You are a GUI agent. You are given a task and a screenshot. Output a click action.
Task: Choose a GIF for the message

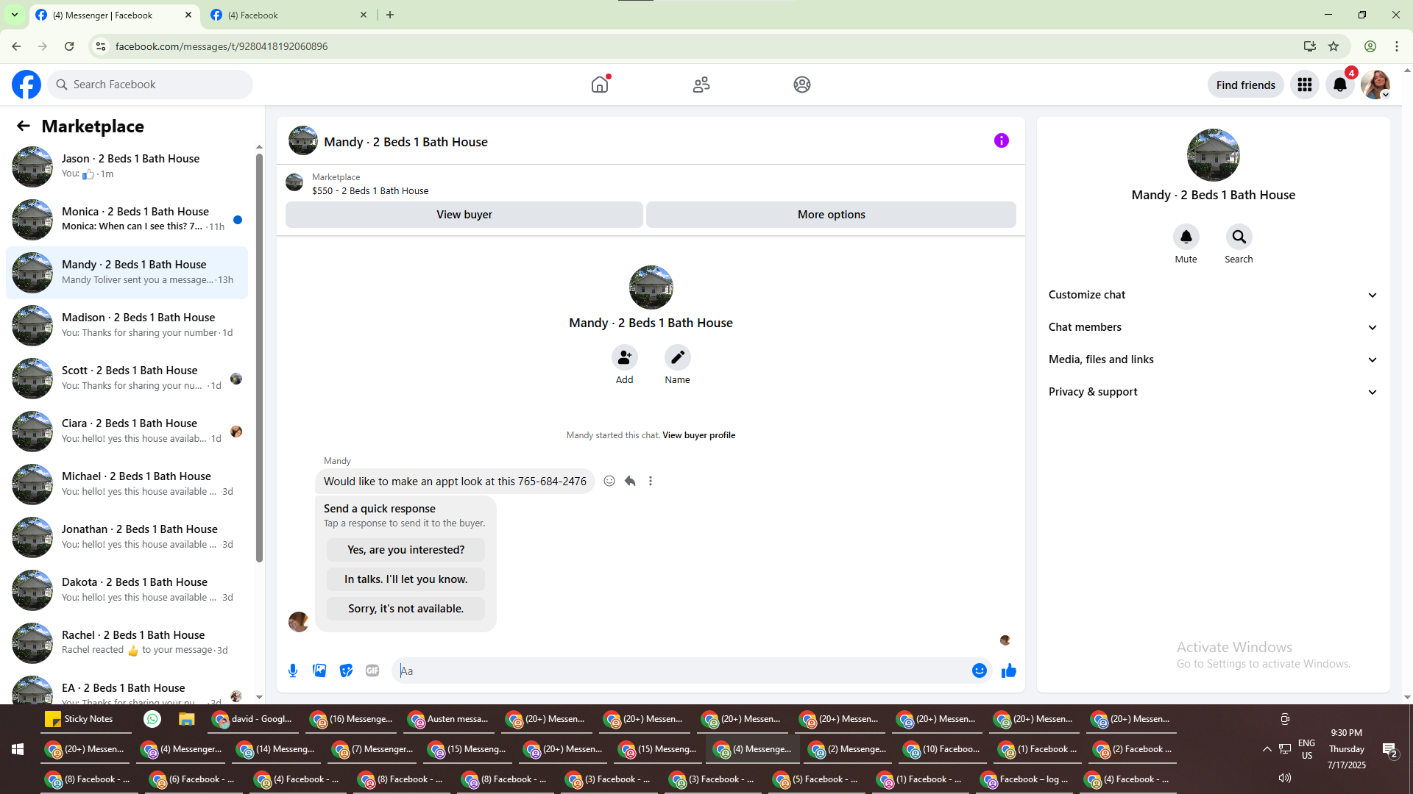372,670
